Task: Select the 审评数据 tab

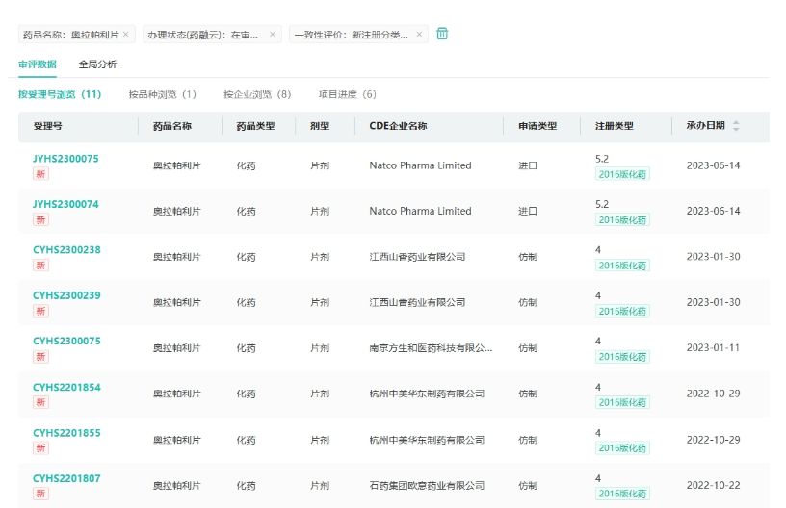Action: [37, 64]
